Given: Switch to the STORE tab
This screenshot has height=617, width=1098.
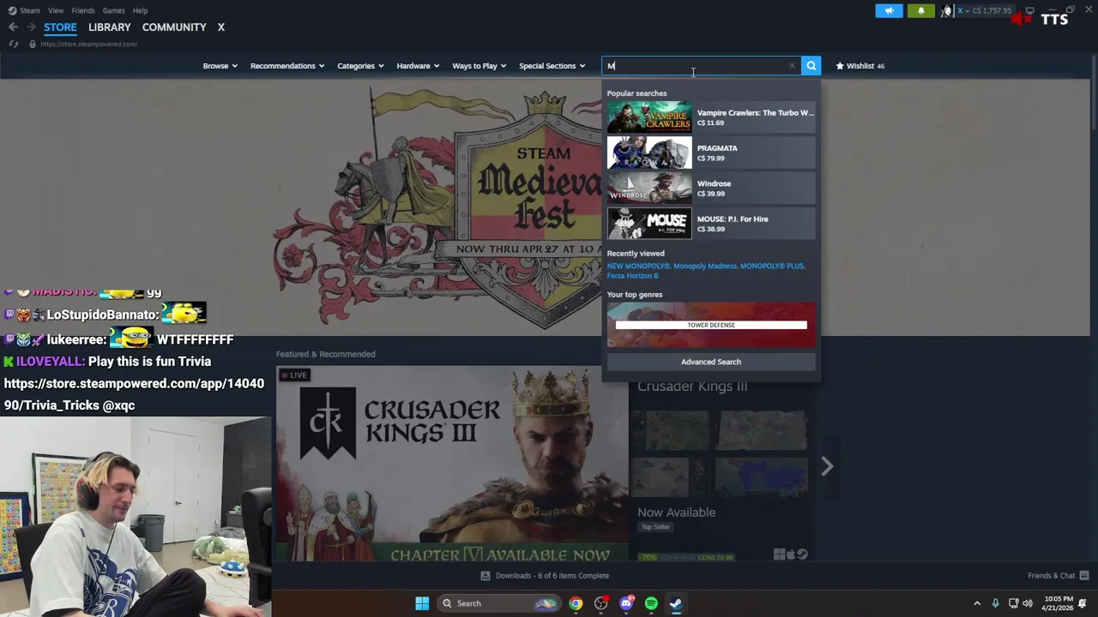Looking at the screenshot, I should click(60, 27).
